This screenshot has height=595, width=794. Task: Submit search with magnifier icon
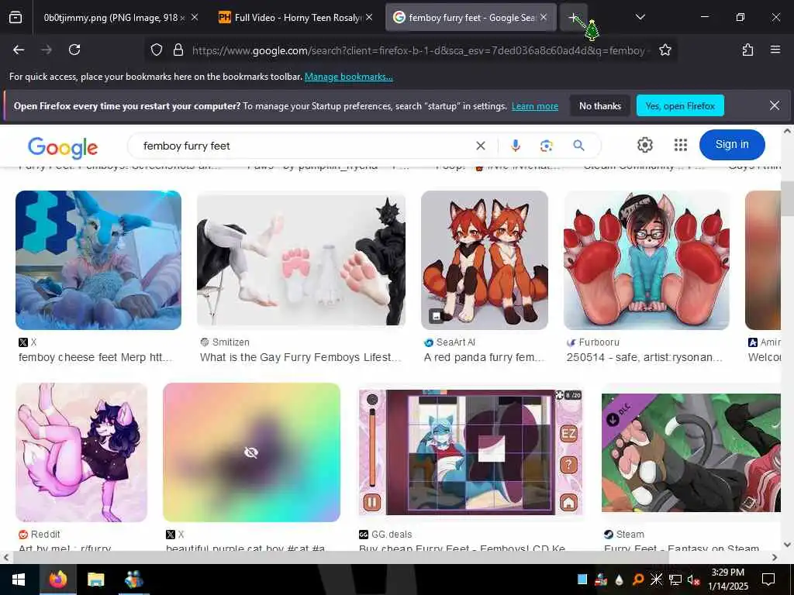point(578,146)
